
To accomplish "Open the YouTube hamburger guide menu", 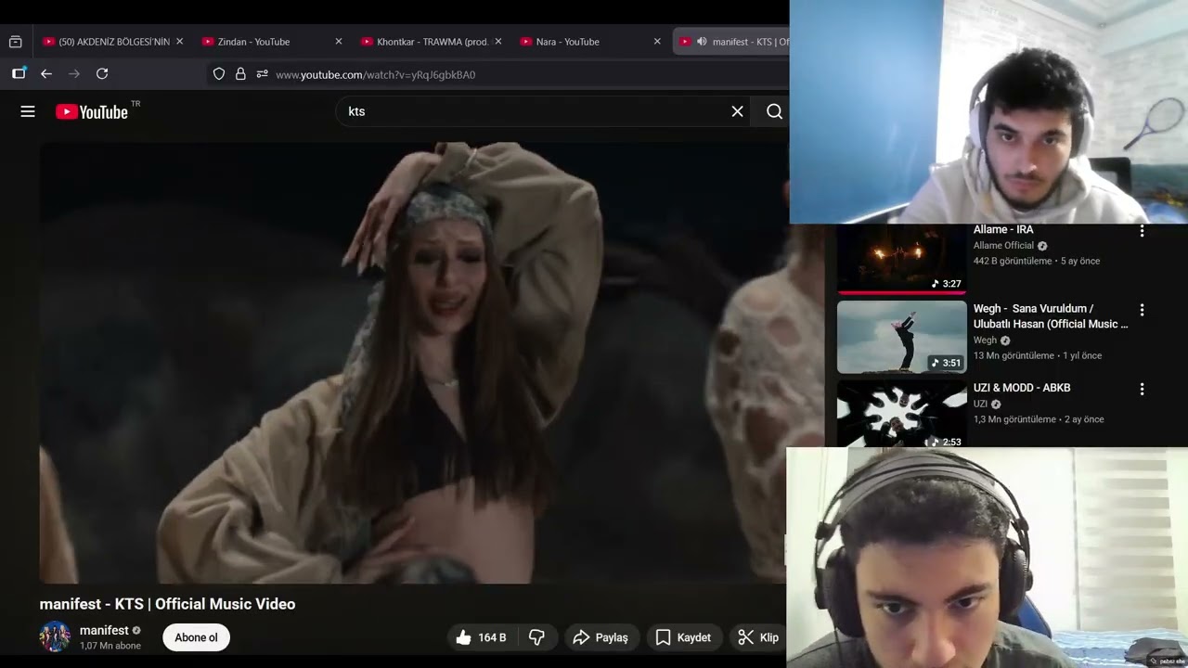I will (28, 111).
